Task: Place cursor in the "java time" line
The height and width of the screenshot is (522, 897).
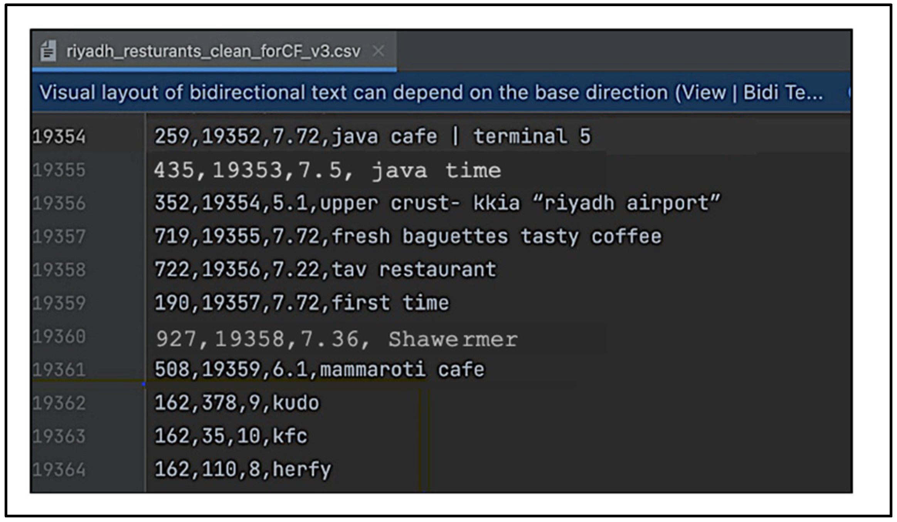Action: pyautogui.click(x=327, y=170)
